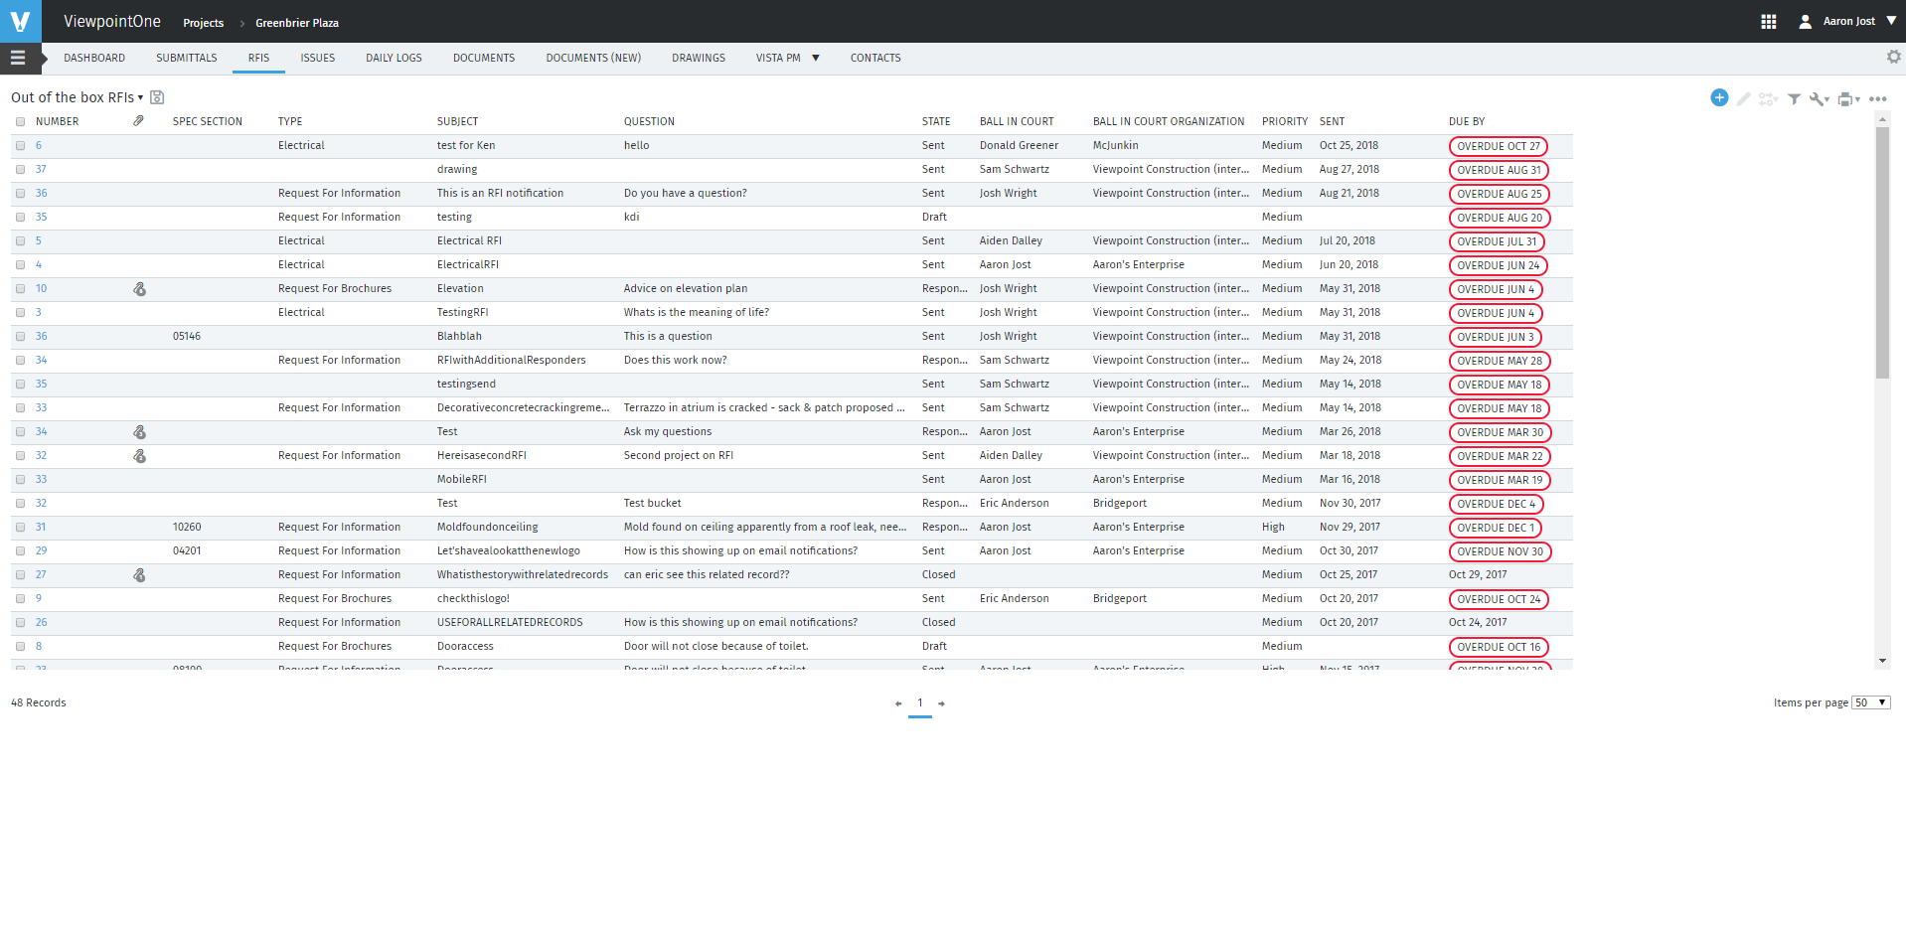Screen dimensions: 1906x932
Task: Tick checkbox for Moldfoundonceiling RFI 31
Action: (x=20, y=527)
